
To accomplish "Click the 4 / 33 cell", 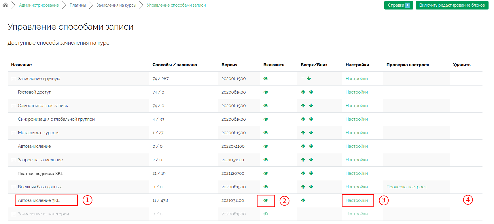I will [x=158, y=119].
